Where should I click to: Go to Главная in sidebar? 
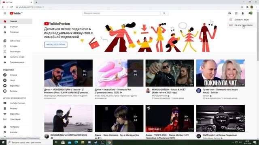coord(16,21)
